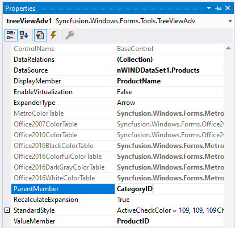Image resolution: width=235 pixels, height=228 pixels.
Task: Select the RecalculateExpansion property
Action: click(63, 200)
